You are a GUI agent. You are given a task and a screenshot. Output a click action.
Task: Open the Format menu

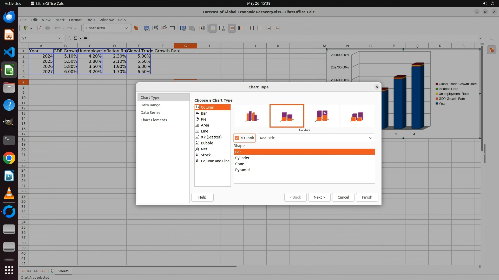pos(75,20)
